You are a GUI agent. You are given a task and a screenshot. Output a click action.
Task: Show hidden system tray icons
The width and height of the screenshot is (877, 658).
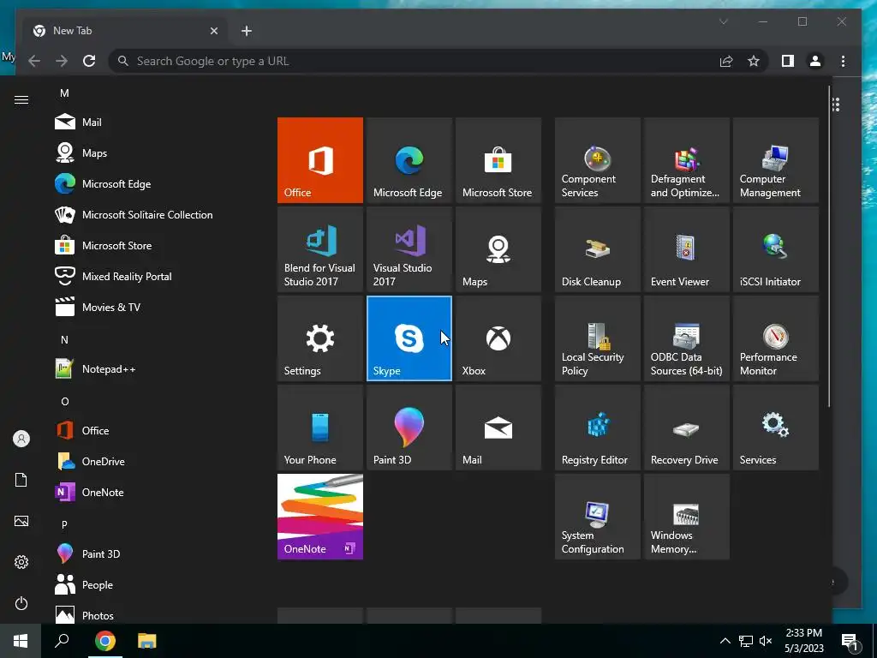725,641
